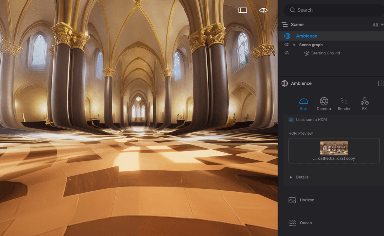Switch to the Camera tab
Image resolution: width=384 pixels, height=236 pixels.
pos(324,104)
